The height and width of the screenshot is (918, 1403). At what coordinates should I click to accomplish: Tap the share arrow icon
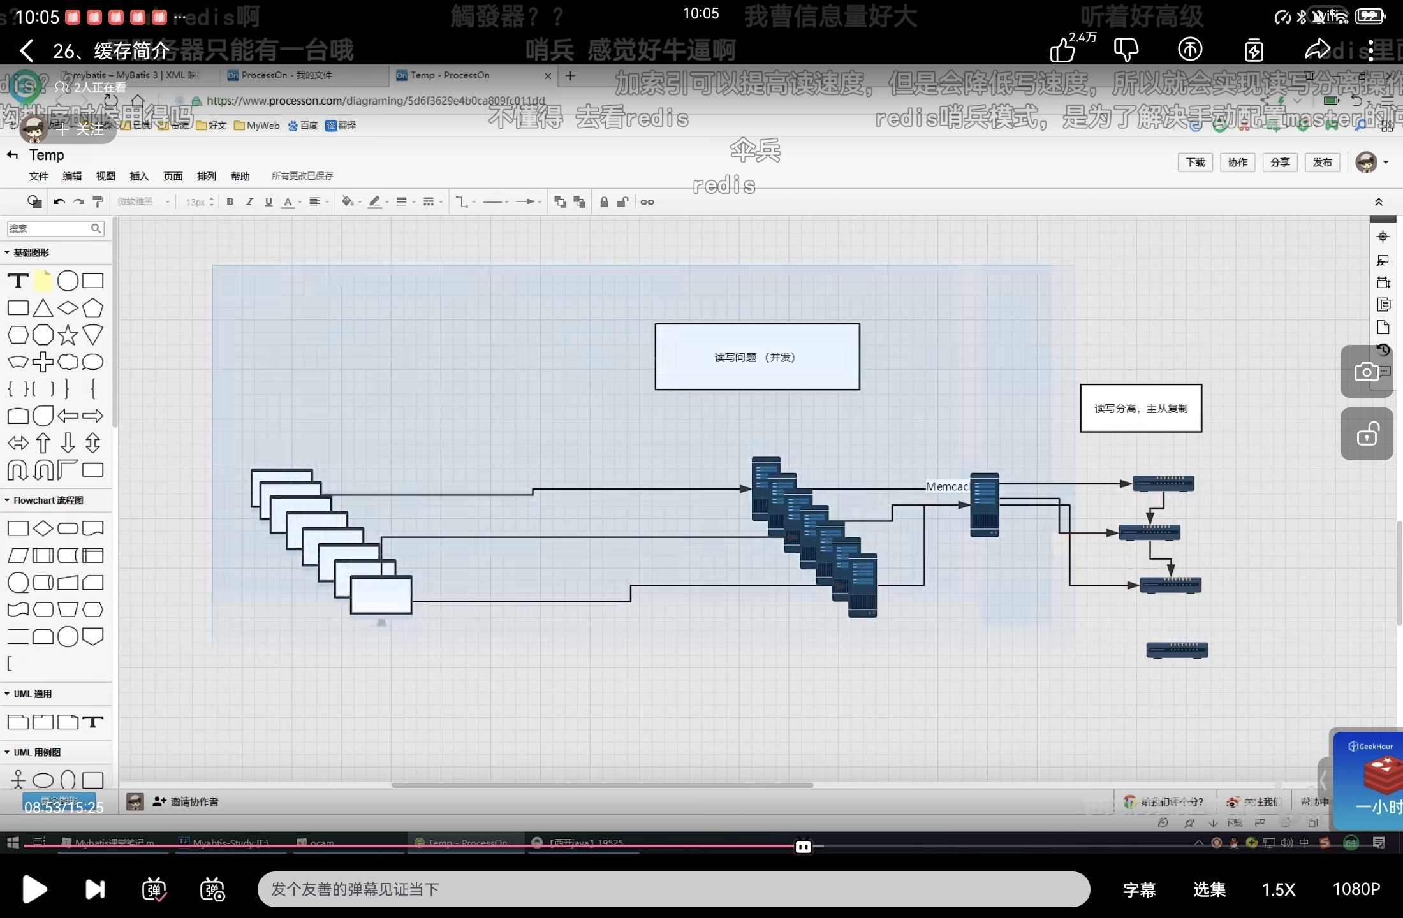[1317, 50]
